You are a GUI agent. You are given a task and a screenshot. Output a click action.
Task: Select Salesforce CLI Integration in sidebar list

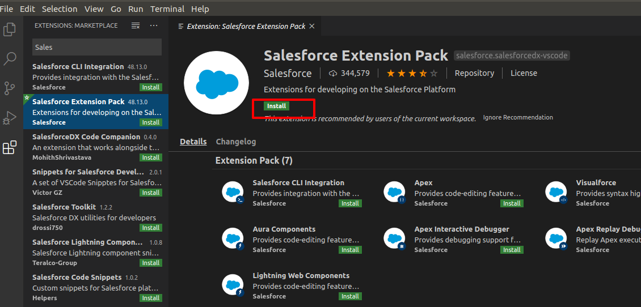click(96, 76)
